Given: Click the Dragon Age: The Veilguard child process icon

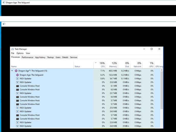Looking at the screenshot, I should pyautogui.click(x=18, y=75).
